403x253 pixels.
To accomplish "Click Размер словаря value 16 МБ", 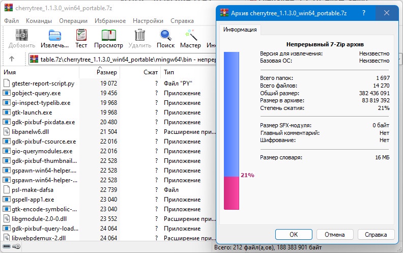I will (x=382, y=157).
